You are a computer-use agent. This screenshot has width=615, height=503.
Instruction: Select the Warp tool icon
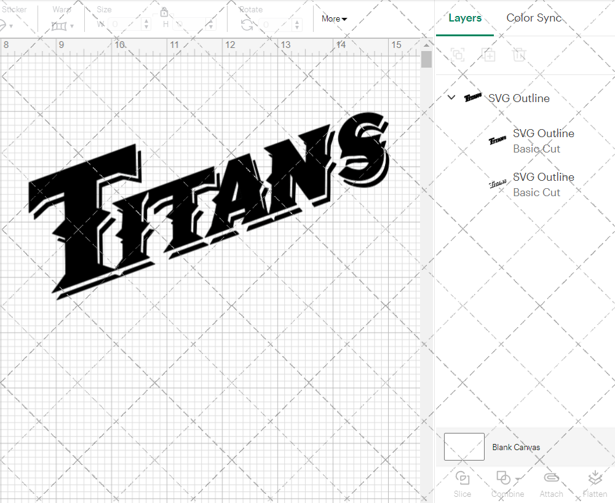[60, 25]
